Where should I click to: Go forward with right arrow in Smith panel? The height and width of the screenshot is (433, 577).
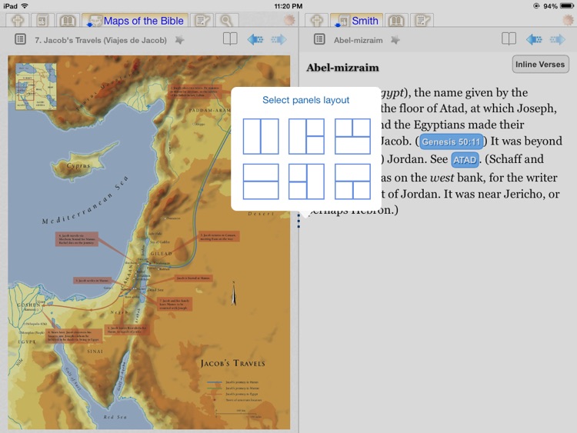[558, 39]
